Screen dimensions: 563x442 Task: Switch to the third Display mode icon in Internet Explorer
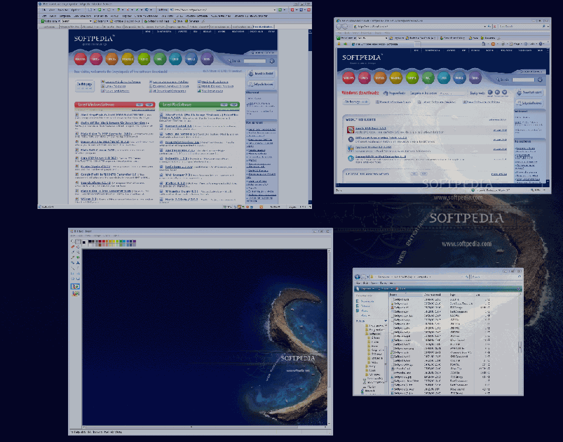pos(504,92)
